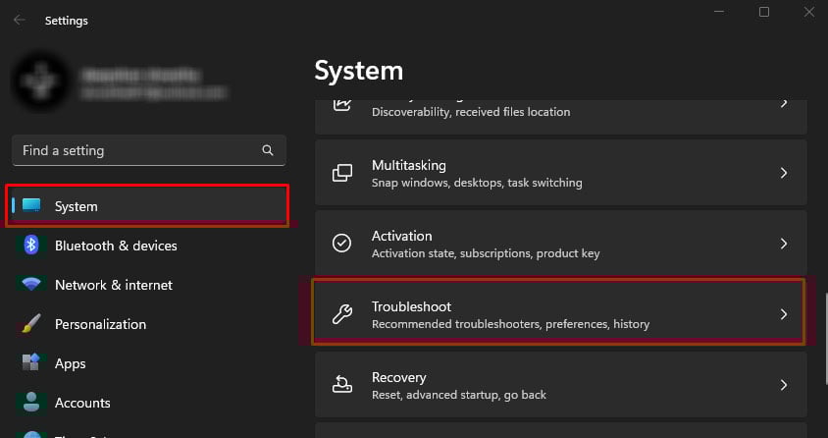Click the Recovery icon

[342, 385]
